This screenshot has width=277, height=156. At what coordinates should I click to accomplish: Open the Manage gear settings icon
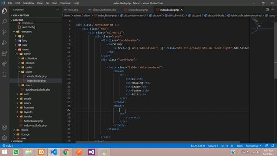point(4,138)
